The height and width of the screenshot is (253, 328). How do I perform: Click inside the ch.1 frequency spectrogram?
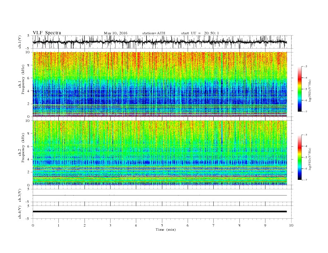(159, 84)
